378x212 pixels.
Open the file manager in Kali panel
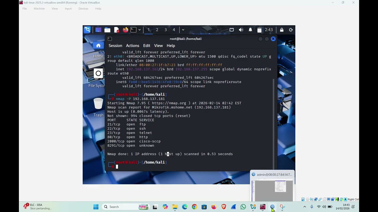(107, 30)
